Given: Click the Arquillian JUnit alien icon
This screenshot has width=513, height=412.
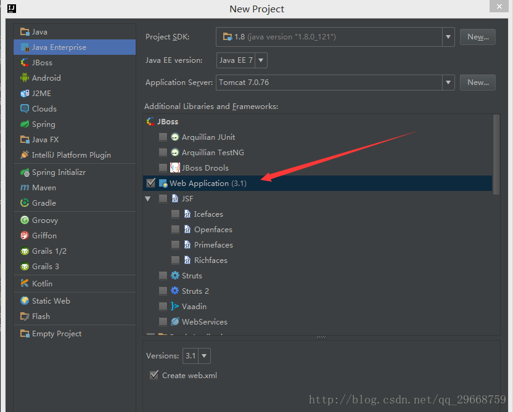Looking at the screenshot, I should (x=175, y=137).
